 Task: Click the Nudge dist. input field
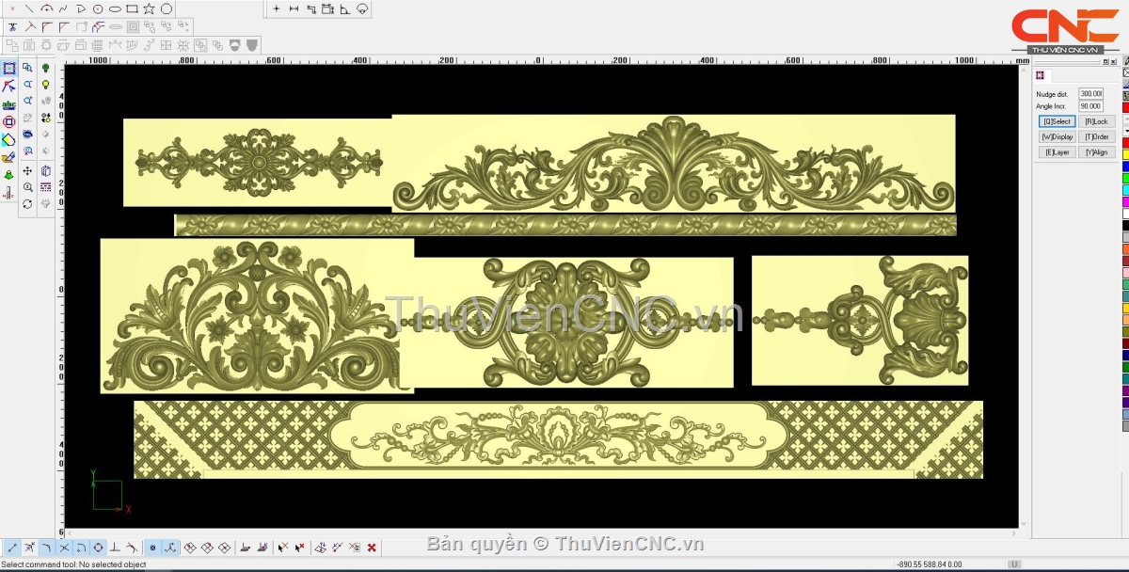(x=1090, y=94)
